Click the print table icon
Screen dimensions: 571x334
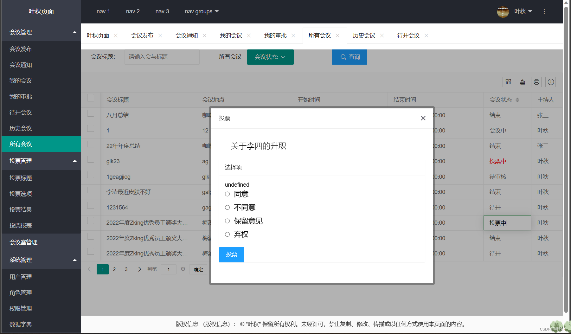tap(536, 82)
